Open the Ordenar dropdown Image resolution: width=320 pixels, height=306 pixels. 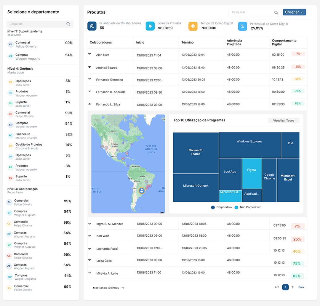tap(294, 12)
